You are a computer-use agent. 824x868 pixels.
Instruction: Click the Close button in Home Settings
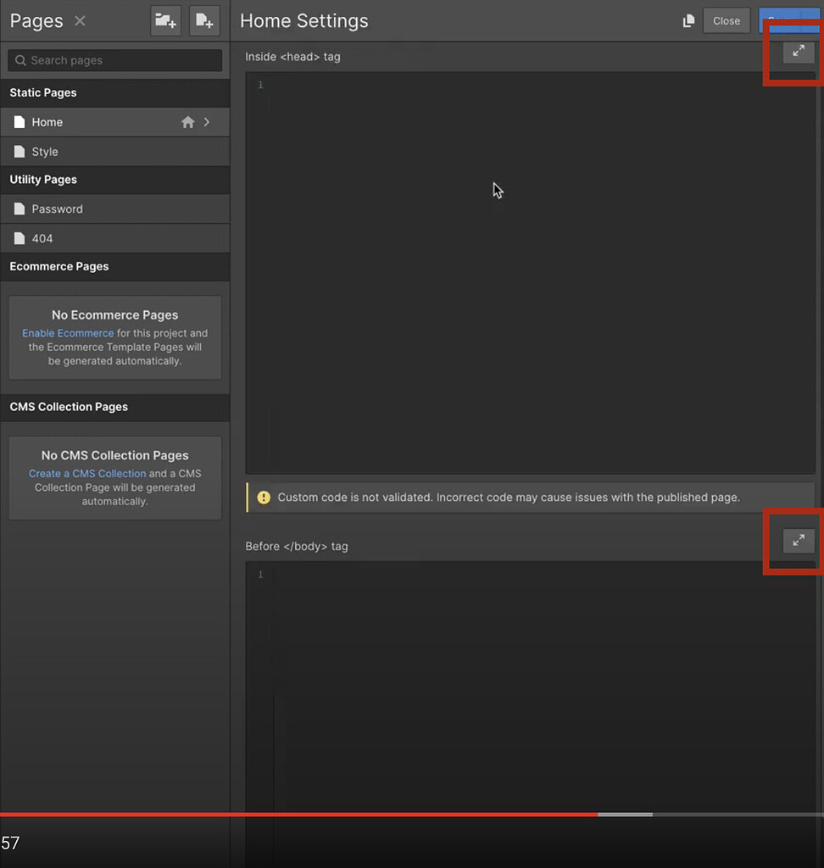pos(727,20)
